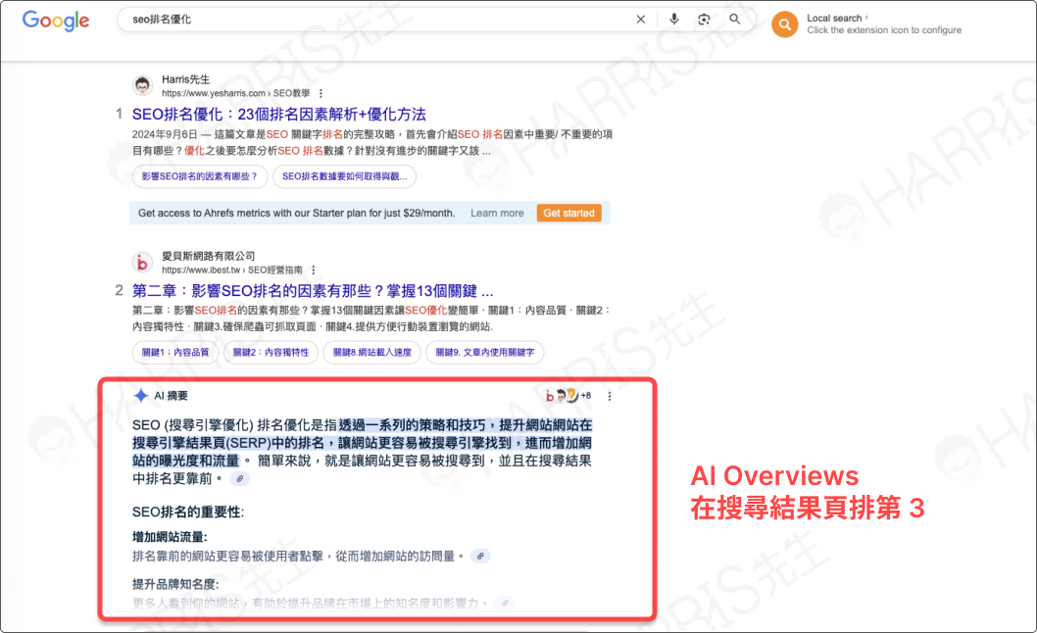The image size is (1037, 633).
Task: Select the 影響SEO排名的因素有哪些？ sitelink chip
Action: [x=200, y=176]
